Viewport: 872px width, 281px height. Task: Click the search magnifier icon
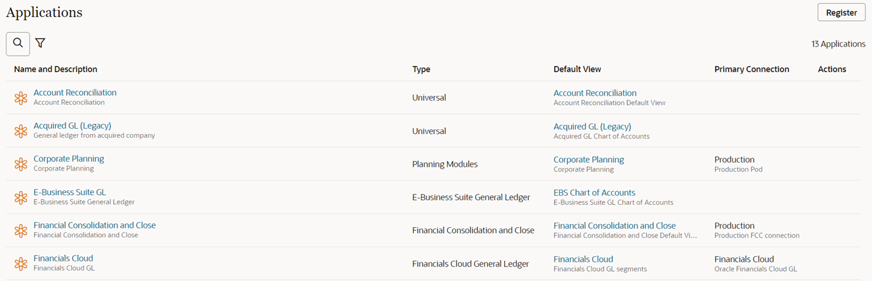point(18,43)
